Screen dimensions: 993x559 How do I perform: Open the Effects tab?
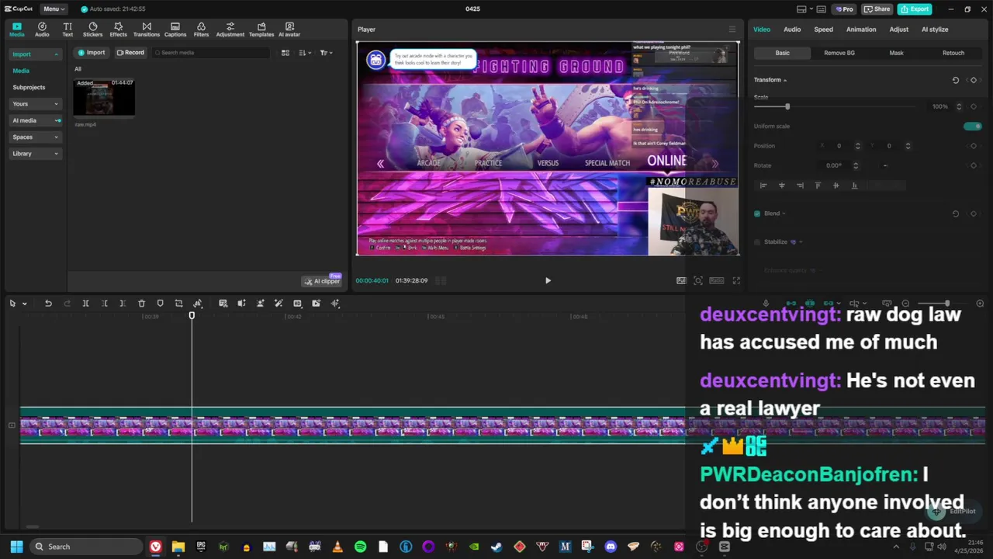pyautogui.click(x=118, y=30)
